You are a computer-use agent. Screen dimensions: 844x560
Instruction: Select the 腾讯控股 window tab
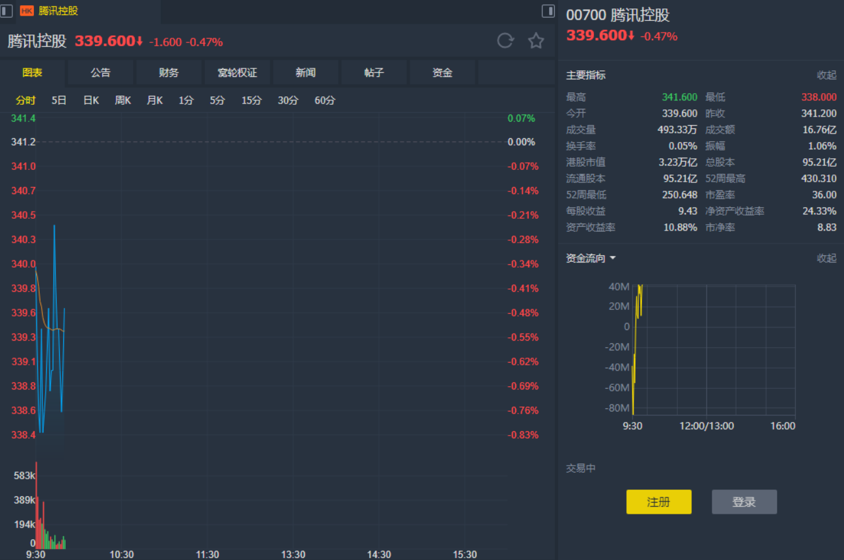[58, 11]
